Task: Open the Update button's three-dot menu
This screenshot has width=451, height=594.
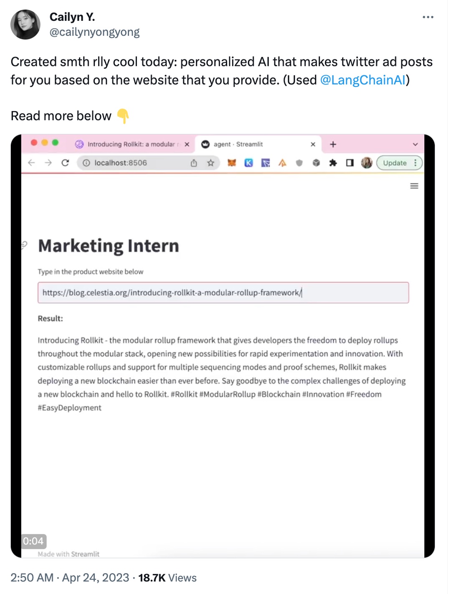Action: coord(415,163)
